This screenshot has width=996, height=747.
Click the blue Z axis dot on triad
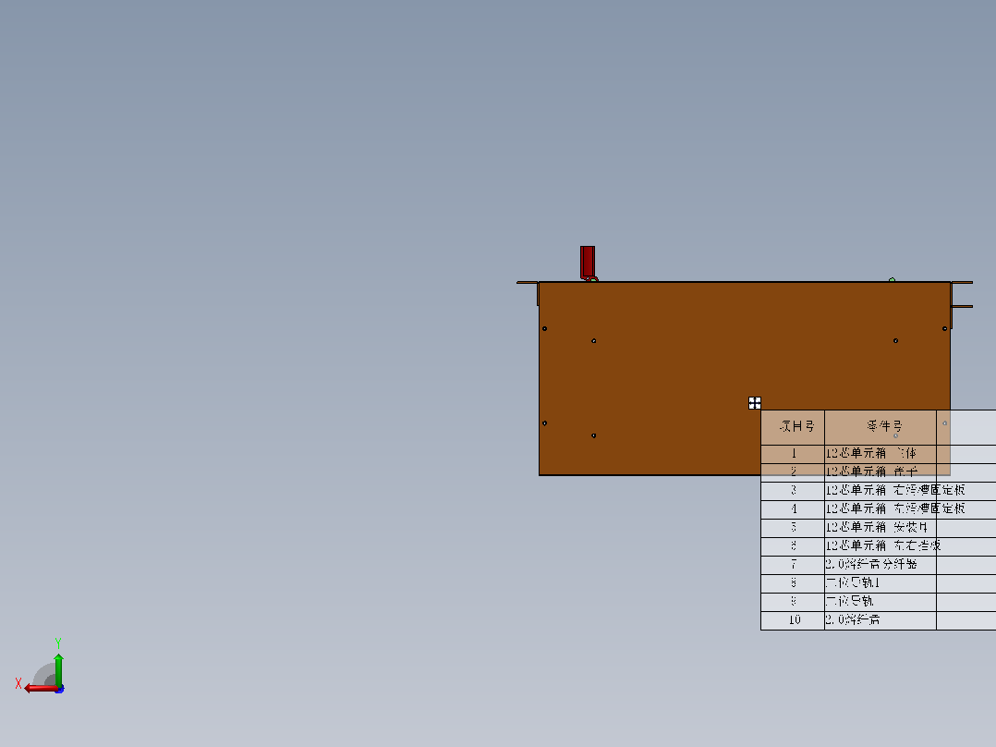60,689
